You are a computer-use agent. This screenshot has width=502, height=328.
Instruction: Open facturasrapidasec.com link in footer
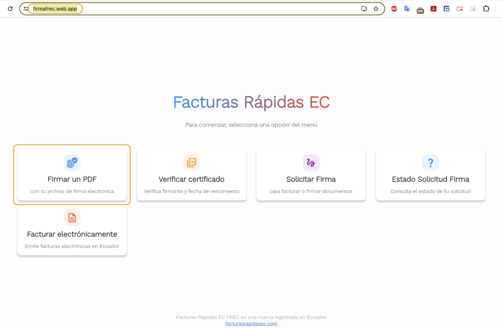251,323
